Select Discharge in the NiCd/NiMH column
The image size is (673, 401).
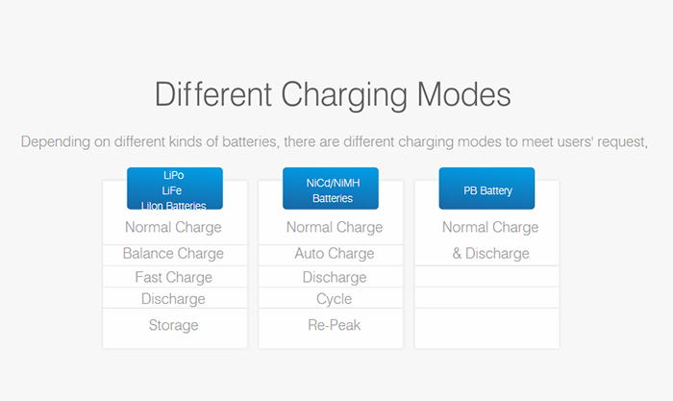334,277
